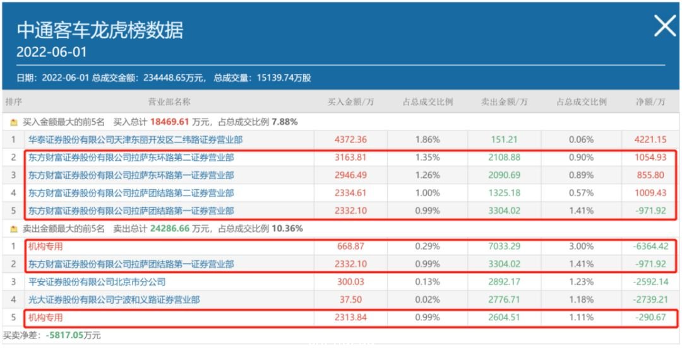This screenshot has width=682, height=348.
Task: Select the 1.35% ratio cell
Action: click(x=428, y=158)
